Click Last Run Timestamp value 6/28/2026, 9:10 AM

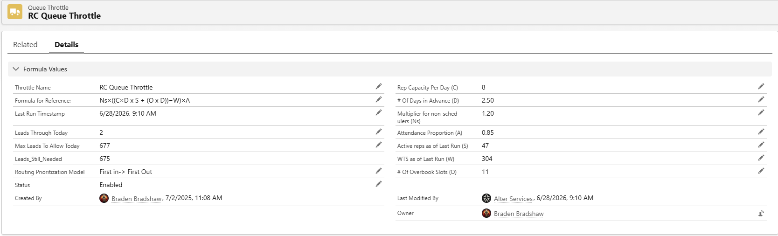(x=128, y=113)
